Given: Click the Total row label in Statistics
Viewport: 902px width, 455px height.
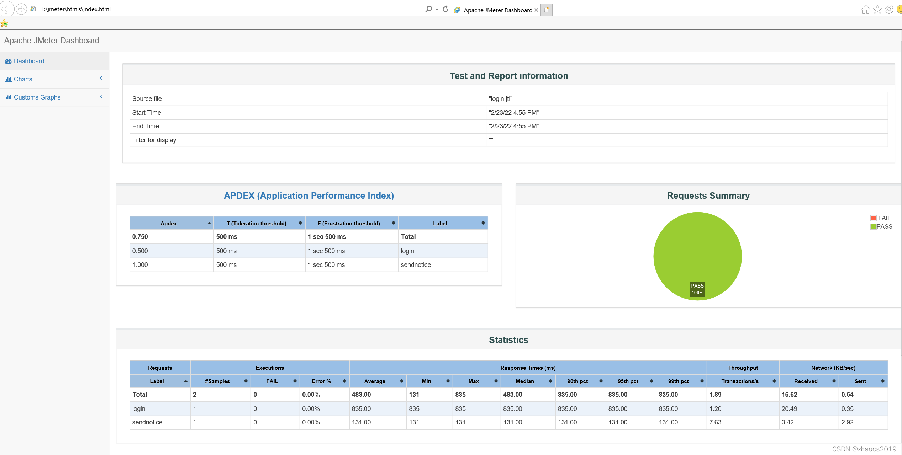Looking at the screenshot, I should click(x=139, y=395).
